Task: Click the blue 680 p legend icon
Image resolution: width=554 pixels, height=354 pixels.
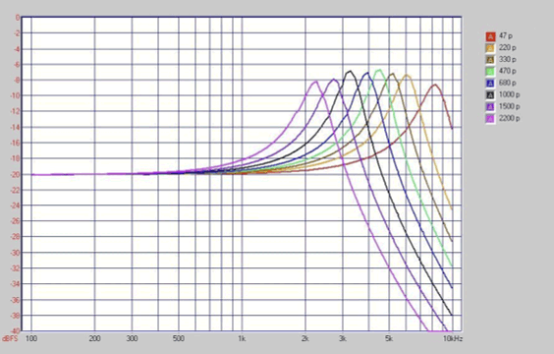Action: [490, 84]
